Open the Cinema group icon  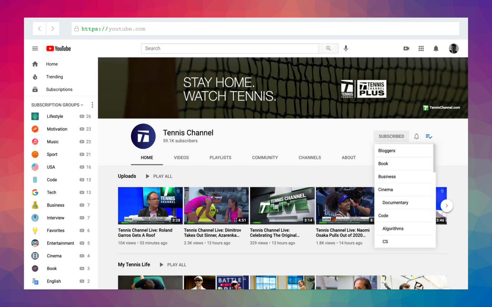pyautogui.click(x=35, y=256)
